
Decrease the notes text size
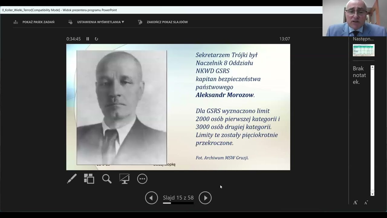click(366, 203)
